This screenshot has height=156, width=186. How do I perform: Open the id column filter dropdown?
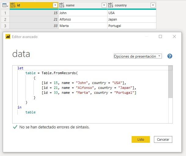coord(55,5)
